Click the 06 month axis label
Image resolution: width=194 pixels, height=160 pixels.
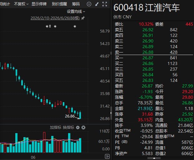(33, 157)
